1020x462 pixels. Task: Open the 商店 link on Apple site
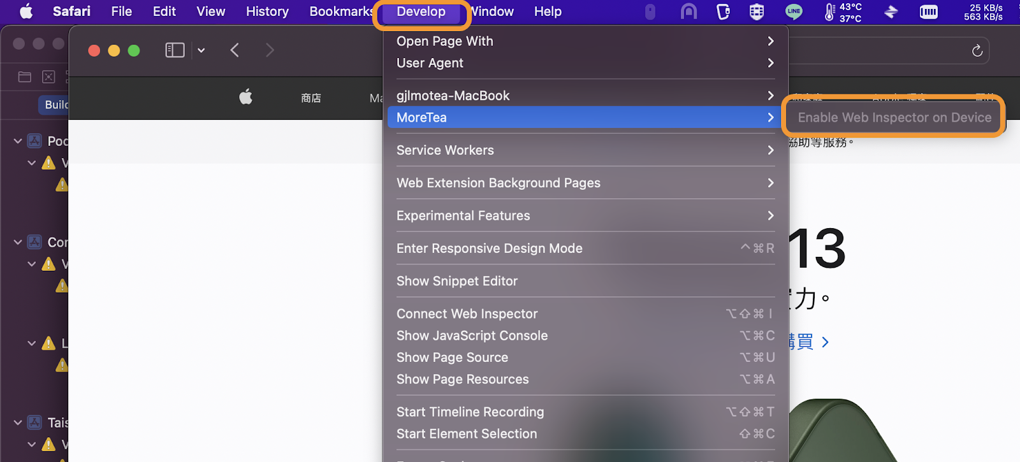click(x=311, y=97)
